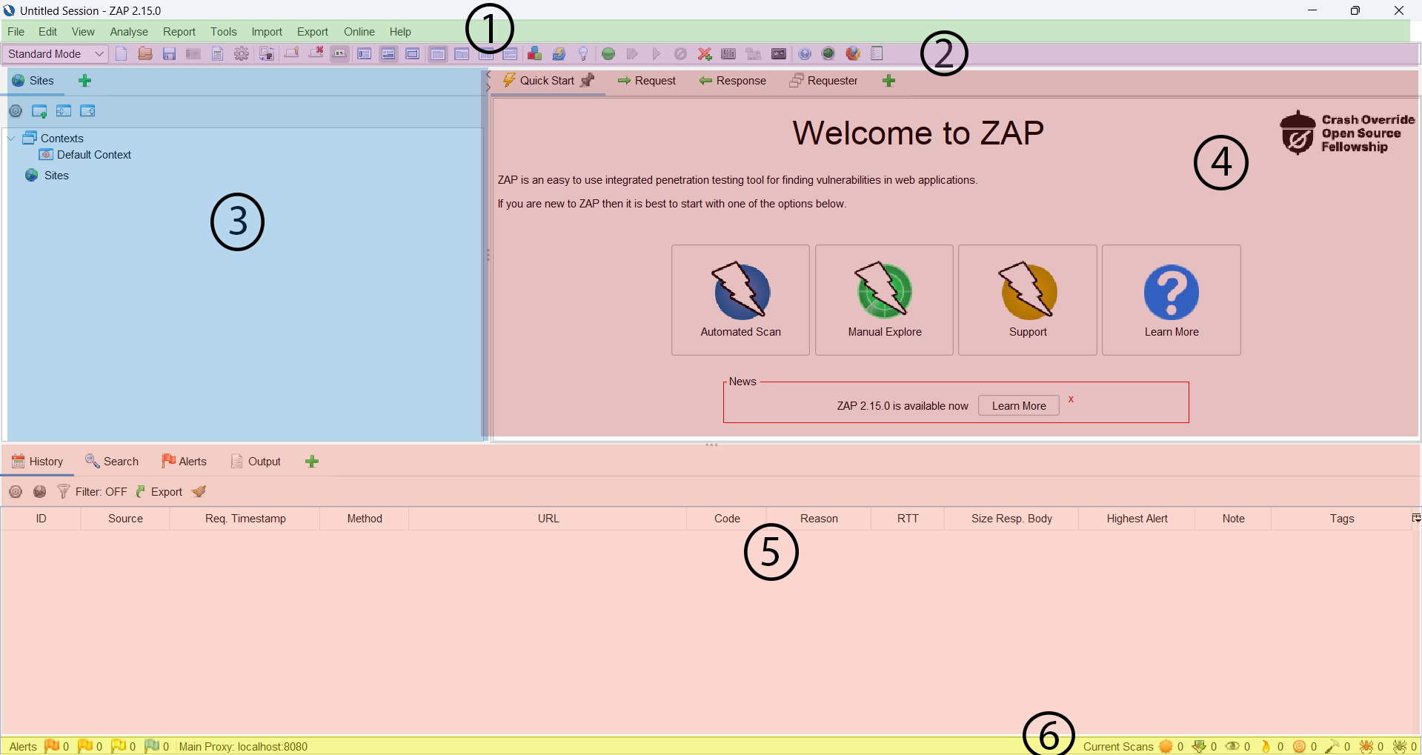The height and width of the screenshot is (755, 1422).
Task: Click the Persist Session floppy disk icon
Action: [170, 53]
